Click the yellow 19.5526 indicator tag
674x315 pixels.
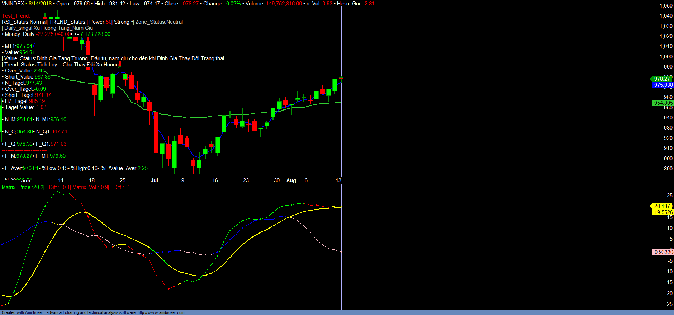[663, 212]
